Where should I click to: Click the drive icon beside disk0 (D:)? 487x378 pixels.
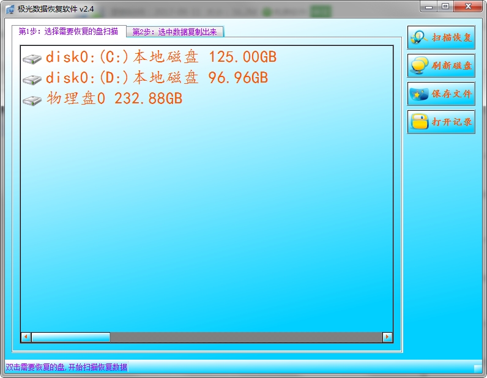click(x=32, y=80)
